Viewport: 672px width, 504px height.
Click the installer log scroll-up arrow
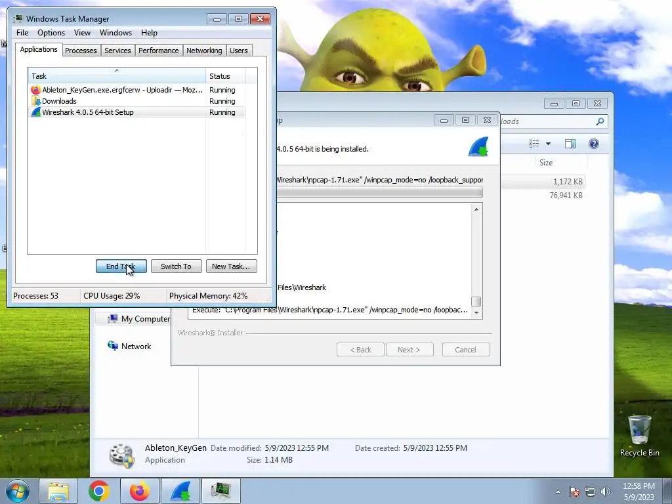coord(476,209)
